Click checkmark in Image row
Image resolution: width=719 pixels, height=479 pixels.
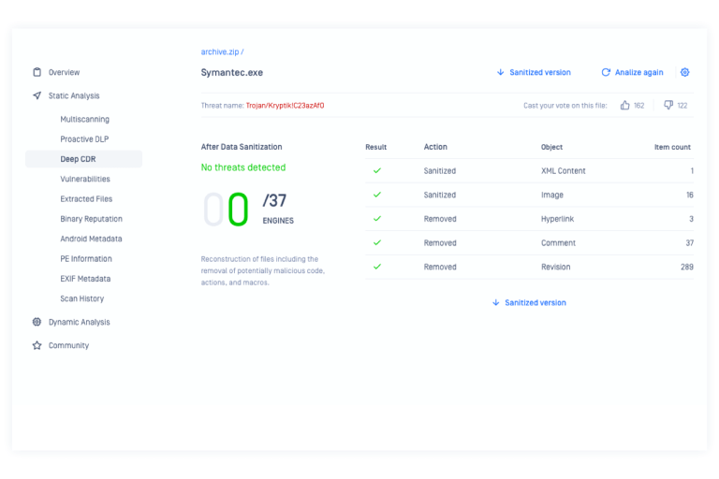(x=377, y=195)
